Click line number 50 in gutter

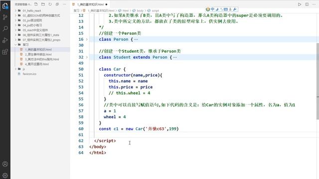click(81, 69)
